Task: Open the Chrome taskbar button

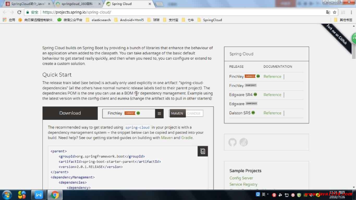Action: pos(55,195)
